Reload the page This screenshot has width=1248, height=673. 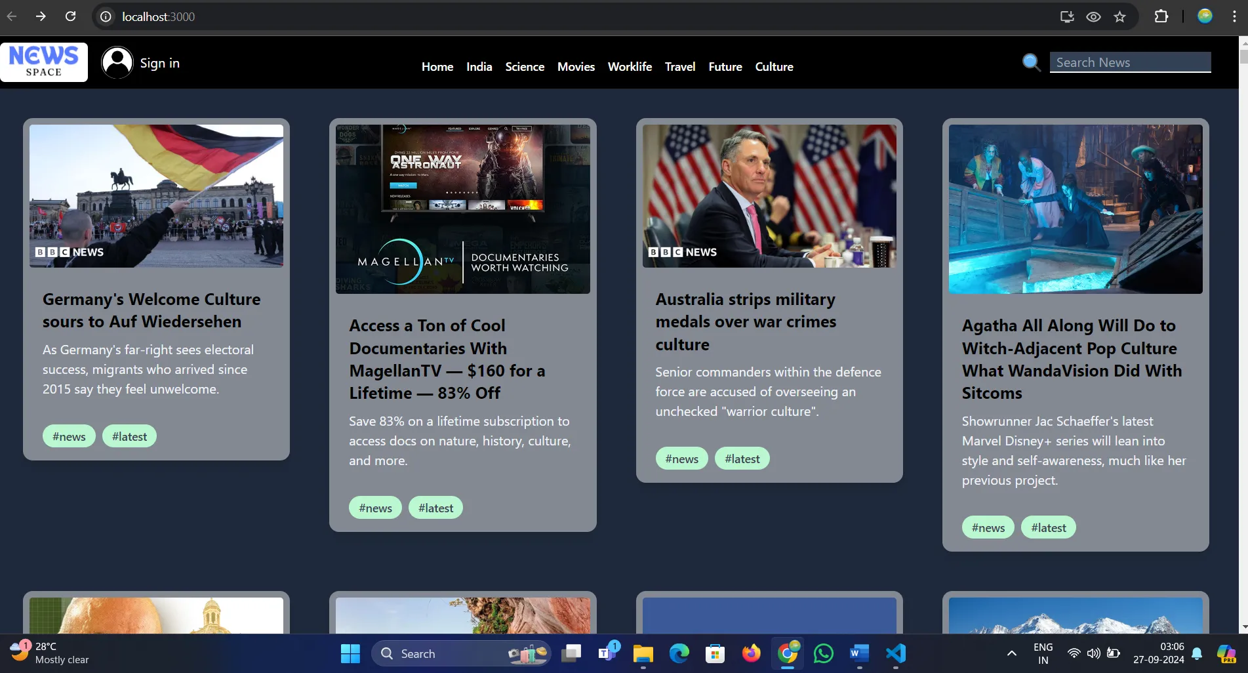coord(71,16)
